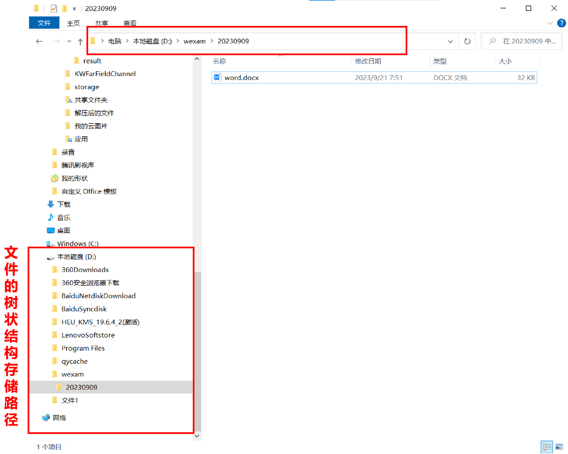Sort files by 修改日期 column header
Image resolution: width=568 pixels, height=454 pixels.
coord(368,61)
